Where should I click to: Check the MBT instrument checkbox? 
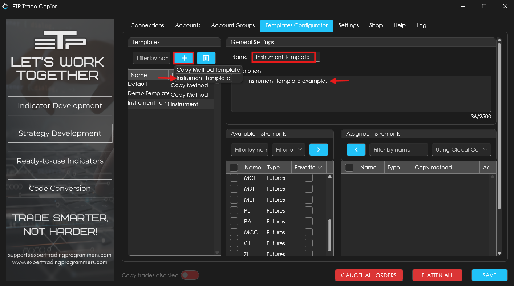[234, 189]
